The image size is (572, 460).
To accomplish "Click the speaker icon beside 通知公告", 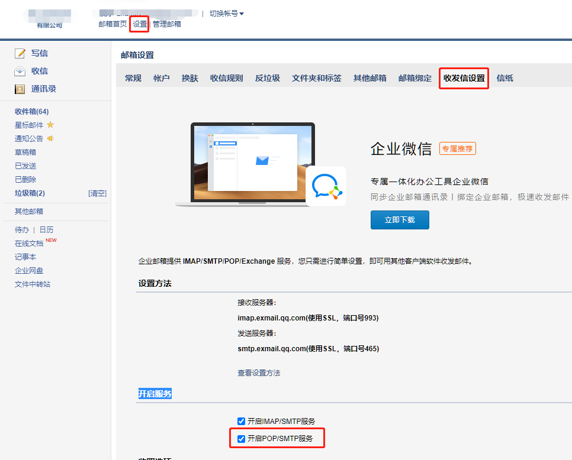I will pyautogui.click(x=50, y=138).
